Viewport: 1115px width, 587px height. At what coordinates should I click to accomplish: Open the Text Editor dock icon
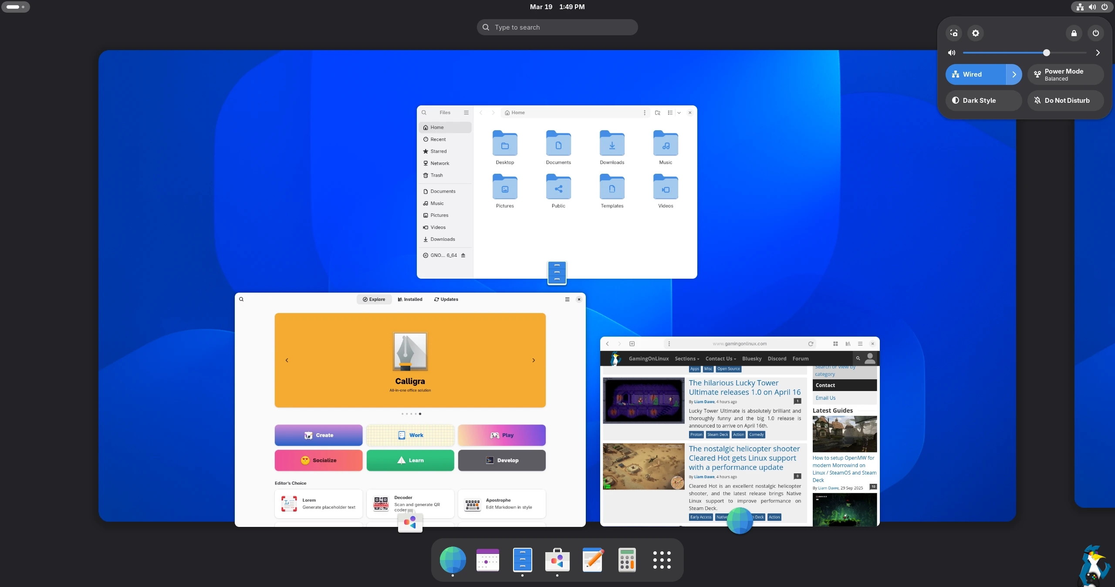click(x=592, y=560)
